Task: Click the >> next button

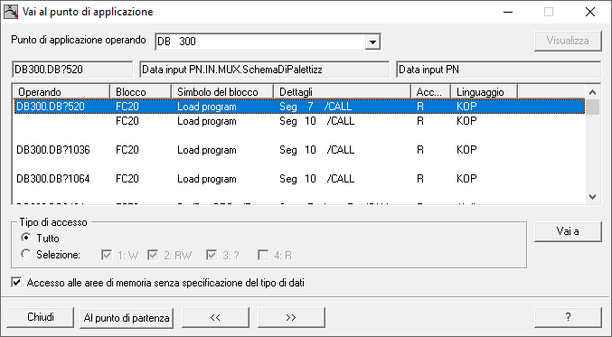Action: point(291,317)
